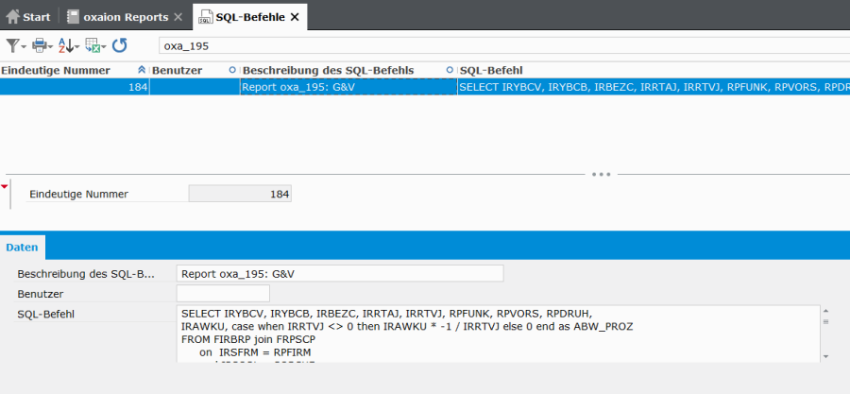Click the 'Benutzer' form label
This screenshot has width=850, height=394.
[40, 294]
